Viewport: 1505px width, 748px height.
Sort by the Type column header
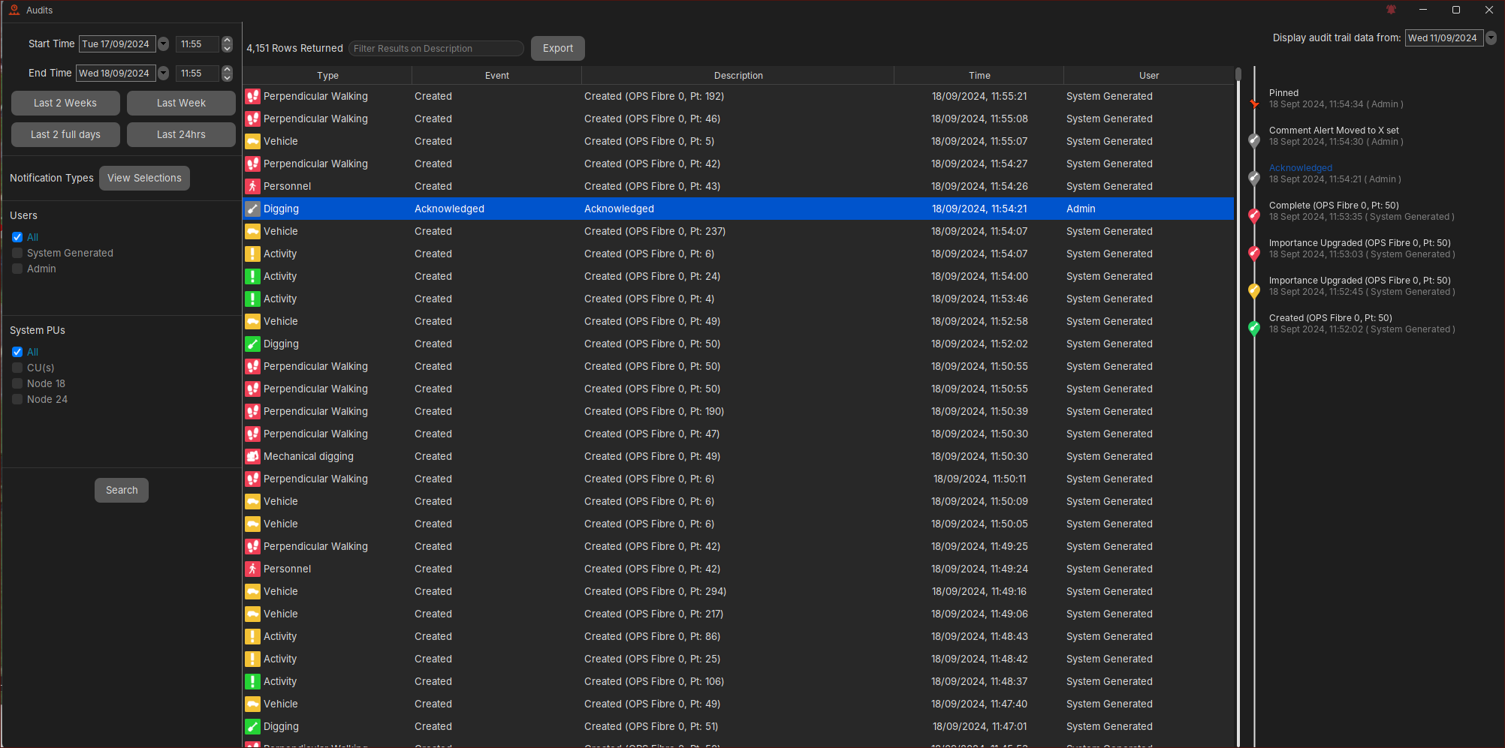327,75
